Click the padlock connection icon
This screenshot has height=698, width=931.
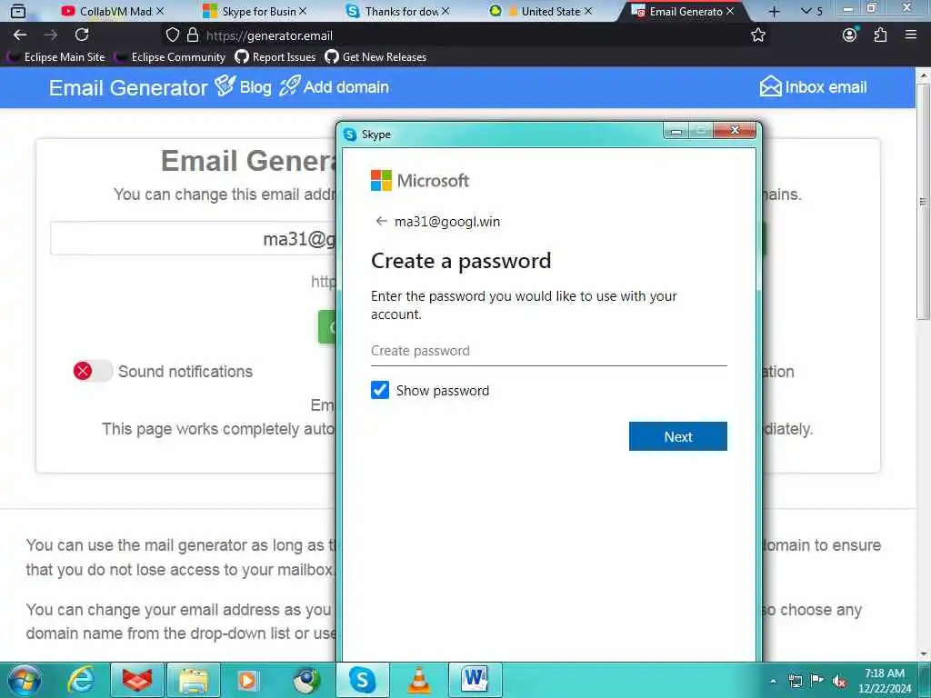[x=193, y=35]
